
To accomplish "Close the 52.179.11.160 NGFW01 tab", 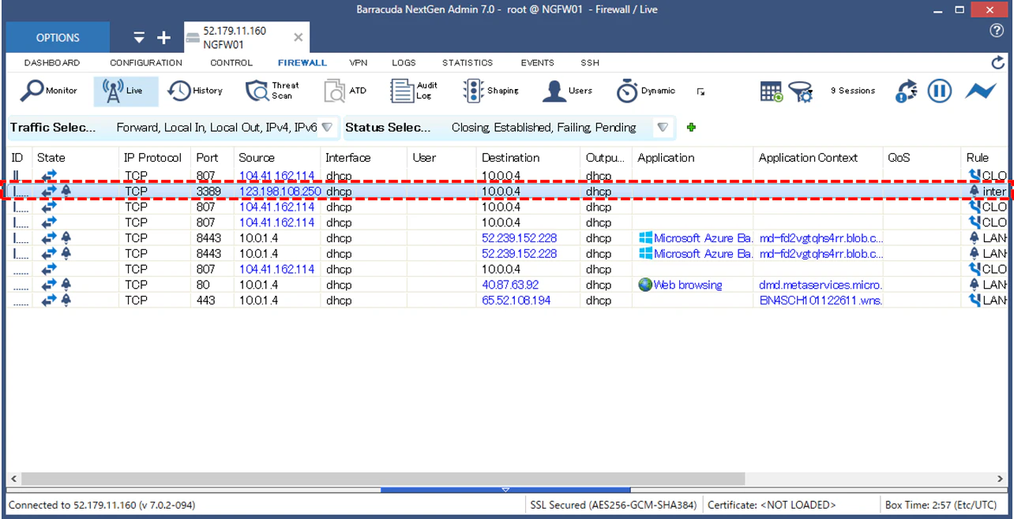I will 298,37.
